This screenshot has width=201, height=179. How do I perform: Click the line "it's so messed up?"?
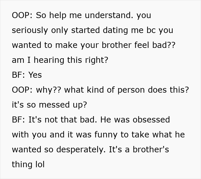[49, 105]
